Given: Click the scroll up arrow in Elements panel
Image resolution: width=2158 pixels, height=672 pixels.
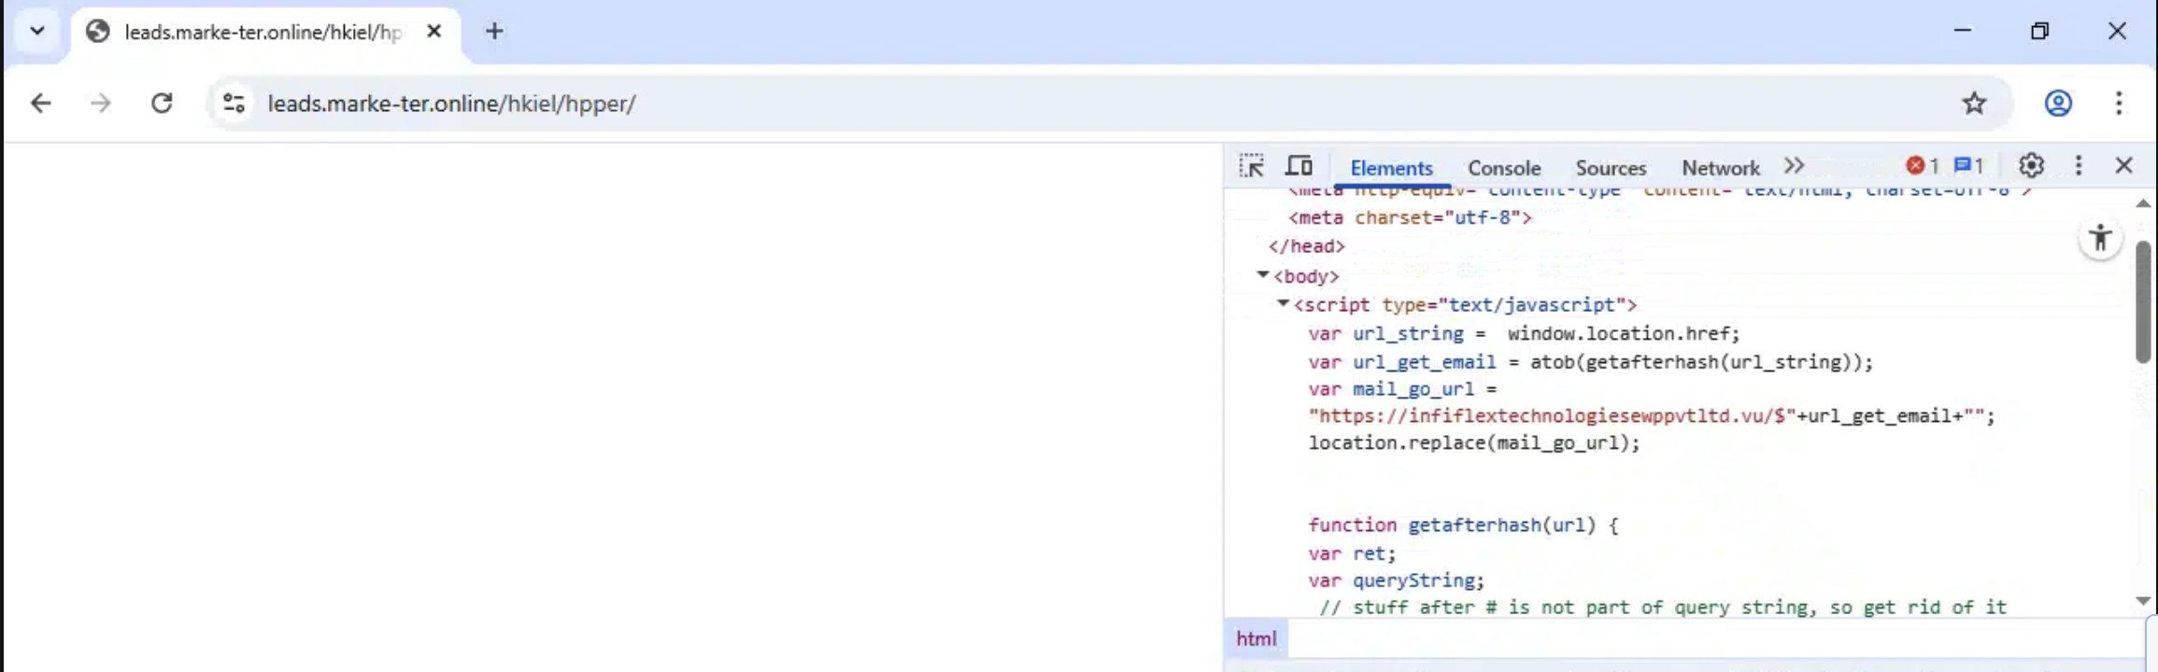Looking at the screenshot, I should 2143,203.
